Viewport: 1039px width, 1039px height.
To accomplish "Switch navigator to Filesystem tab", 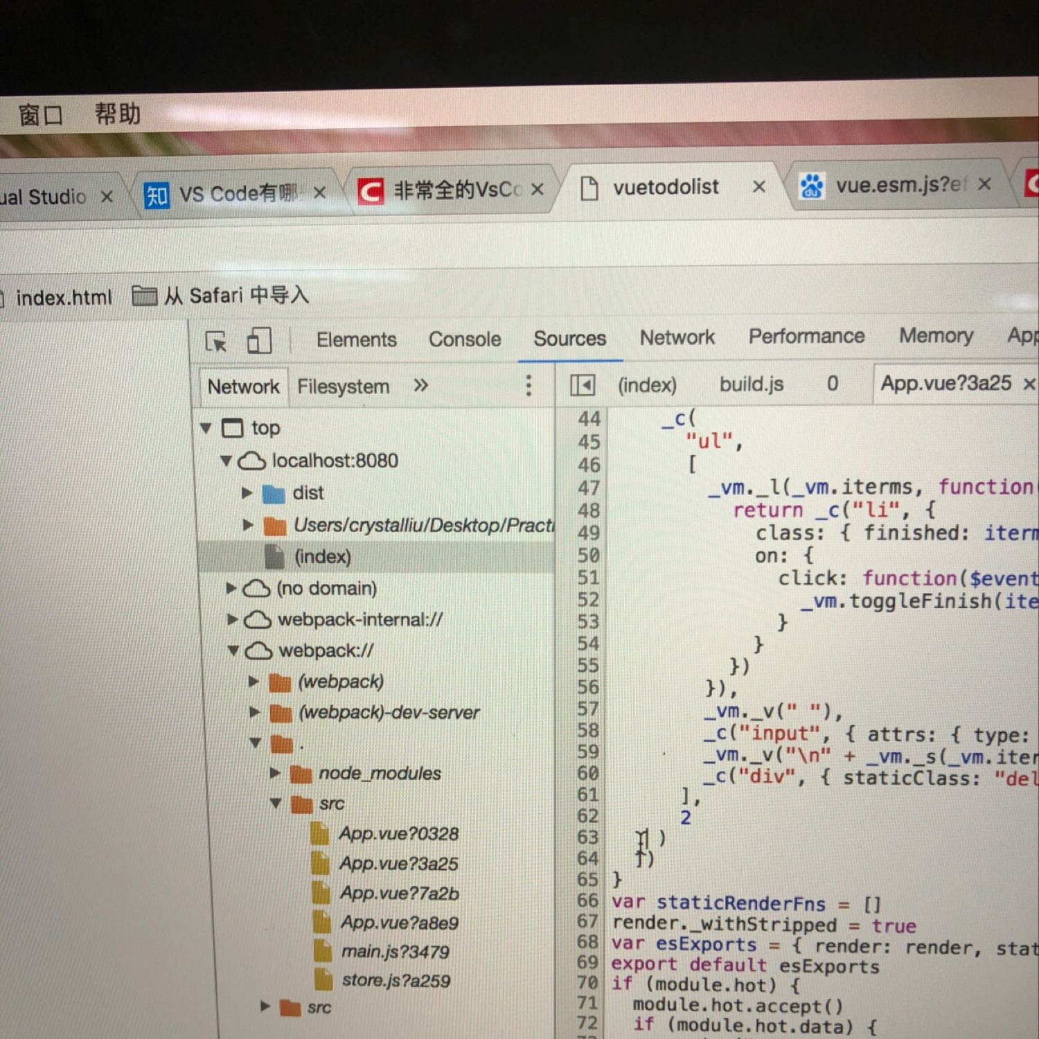I will pyautogui.click(x=343, y=387).
